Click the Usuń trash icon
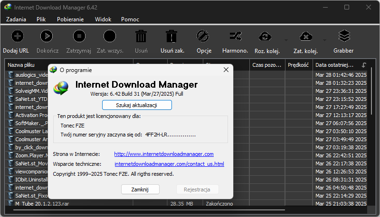Image resolution: width=380 pixels, height=217 pixels. (141, 36)
